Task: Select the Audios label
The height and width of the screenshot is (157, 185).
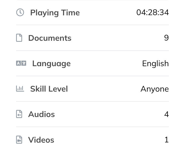Action: [x=41, y=114]
